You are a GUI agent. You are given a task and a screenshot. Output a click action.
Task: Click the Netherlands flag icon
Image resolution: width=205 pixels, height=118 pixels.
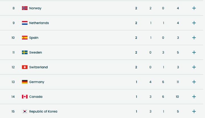coord(25,23)
